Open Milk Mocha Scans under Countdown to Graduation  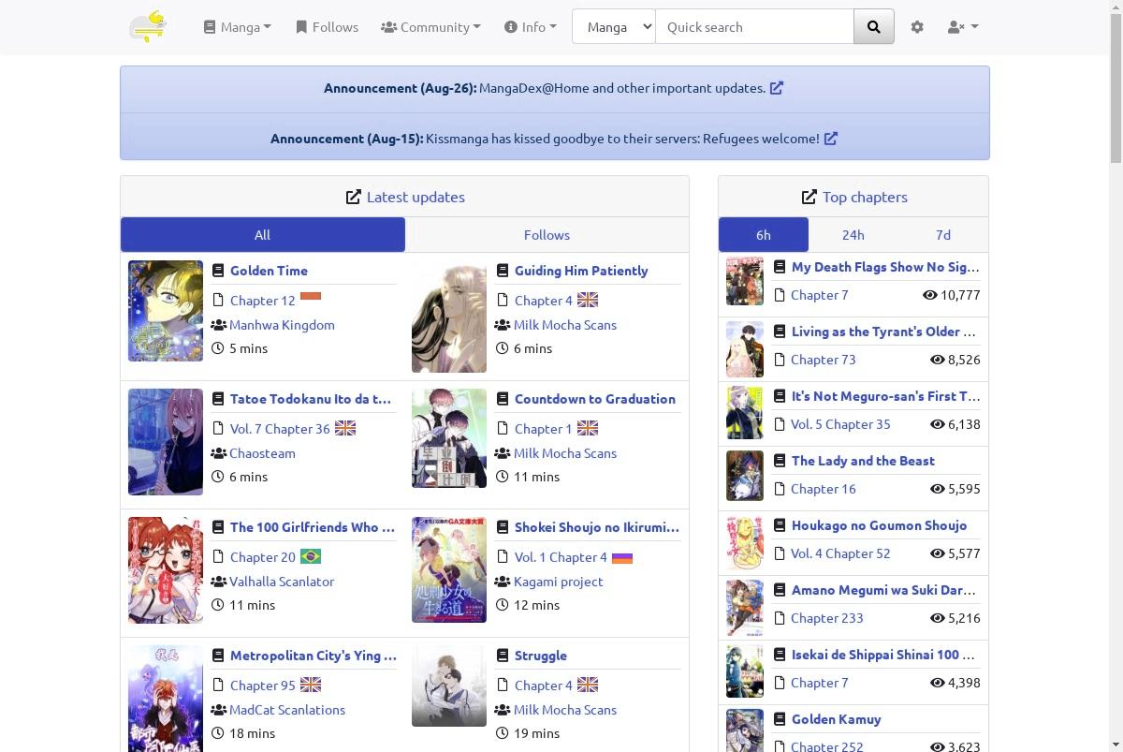(565, 453)
